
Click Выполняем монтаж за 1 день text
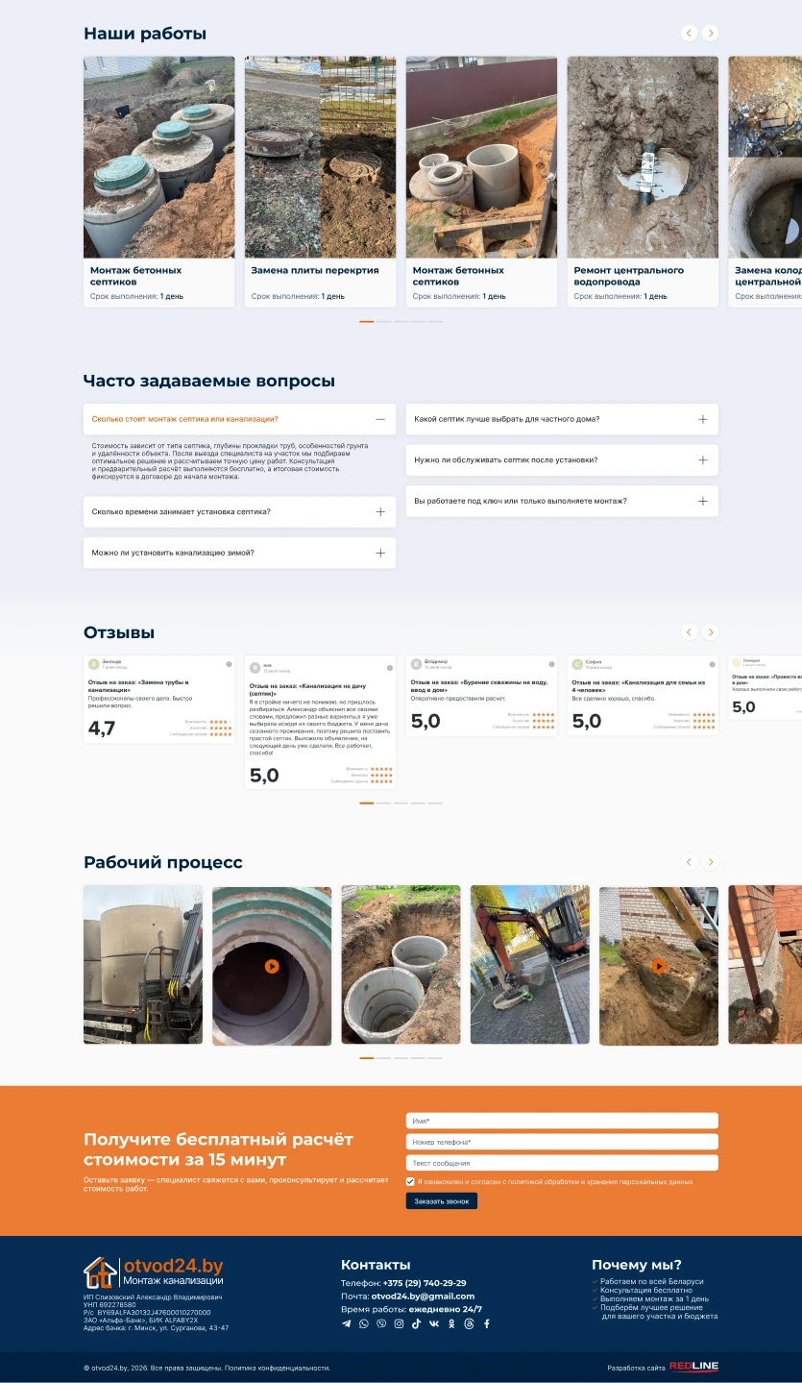[655, 1298]
